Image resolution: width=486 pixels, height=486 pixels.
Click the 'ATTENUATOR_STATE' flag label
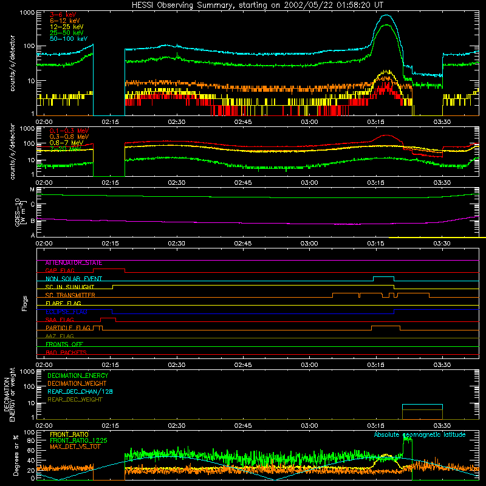tap(74, 263)
